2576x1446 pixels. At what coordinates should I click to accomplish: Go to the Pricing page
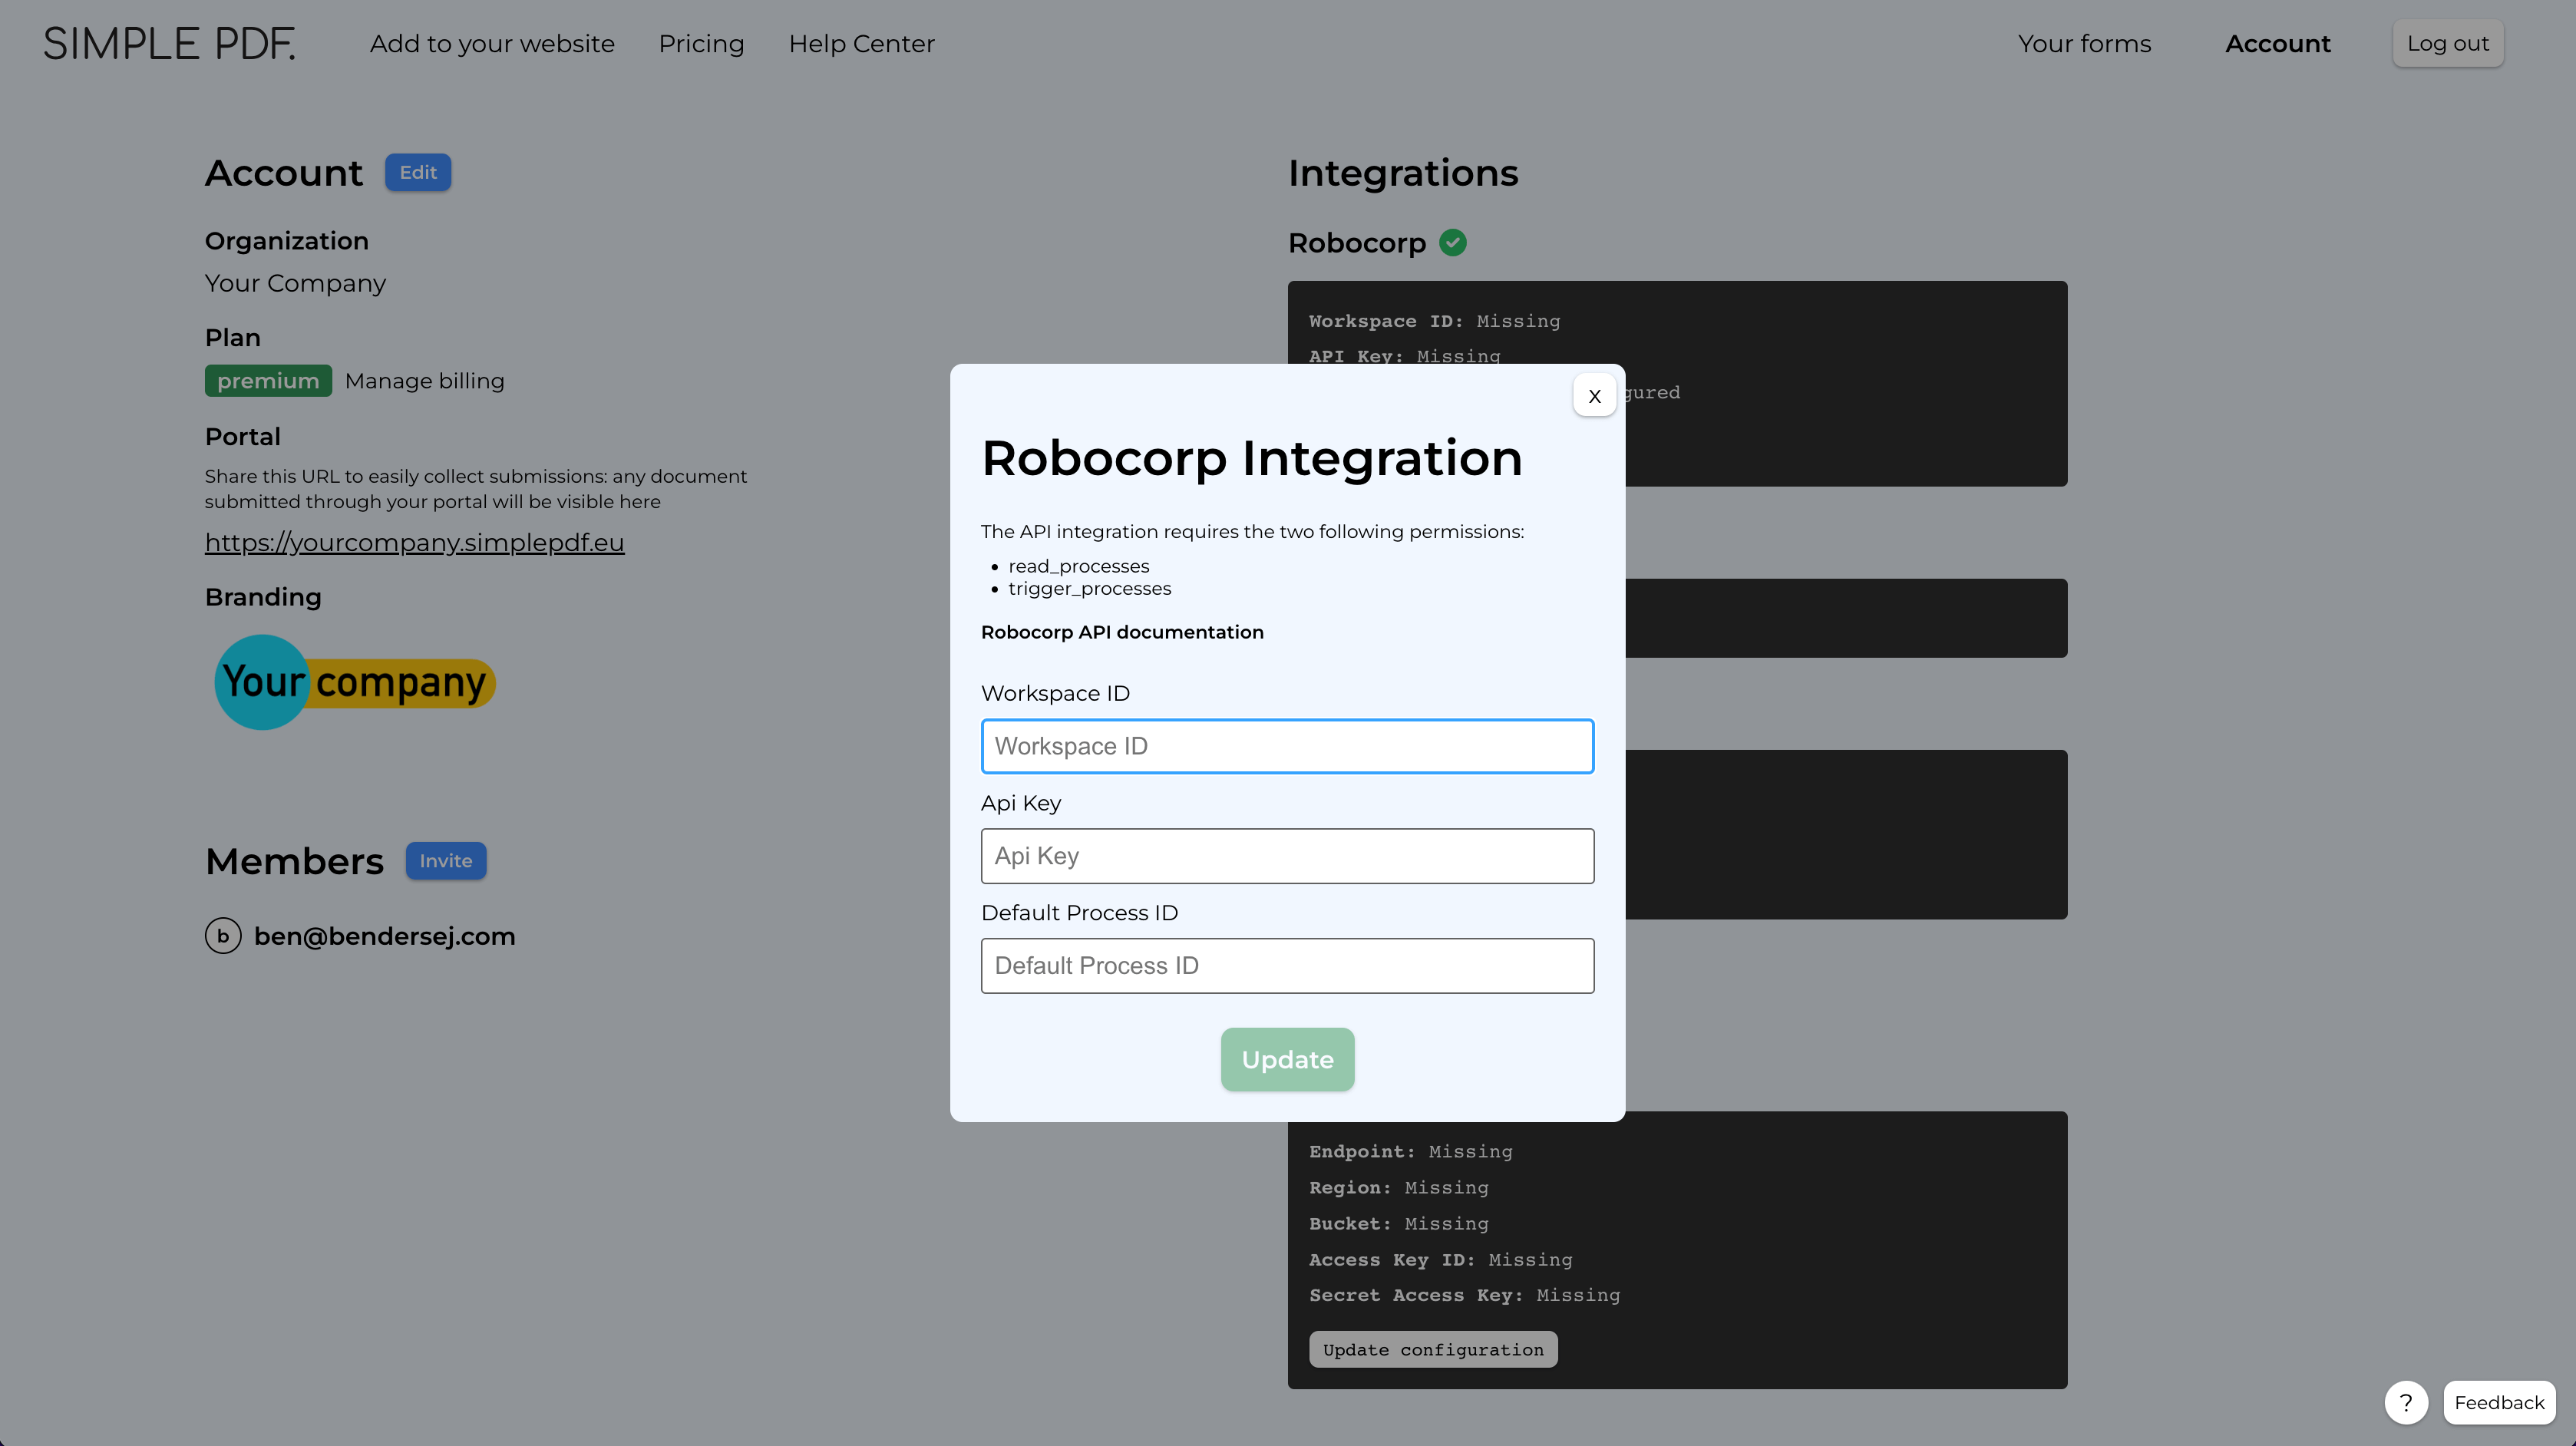(x=701, y=44)
